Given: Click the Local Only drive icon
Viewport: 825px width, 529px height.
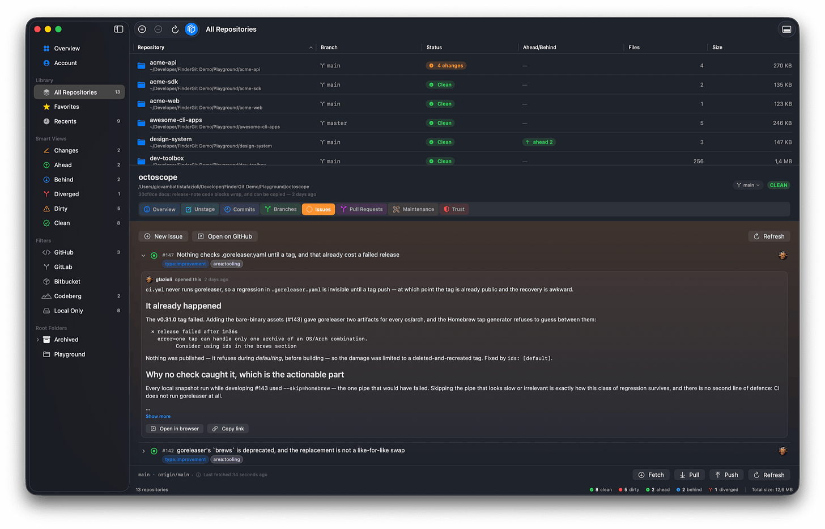Looking at the screenshot, I should click(46, 311).
